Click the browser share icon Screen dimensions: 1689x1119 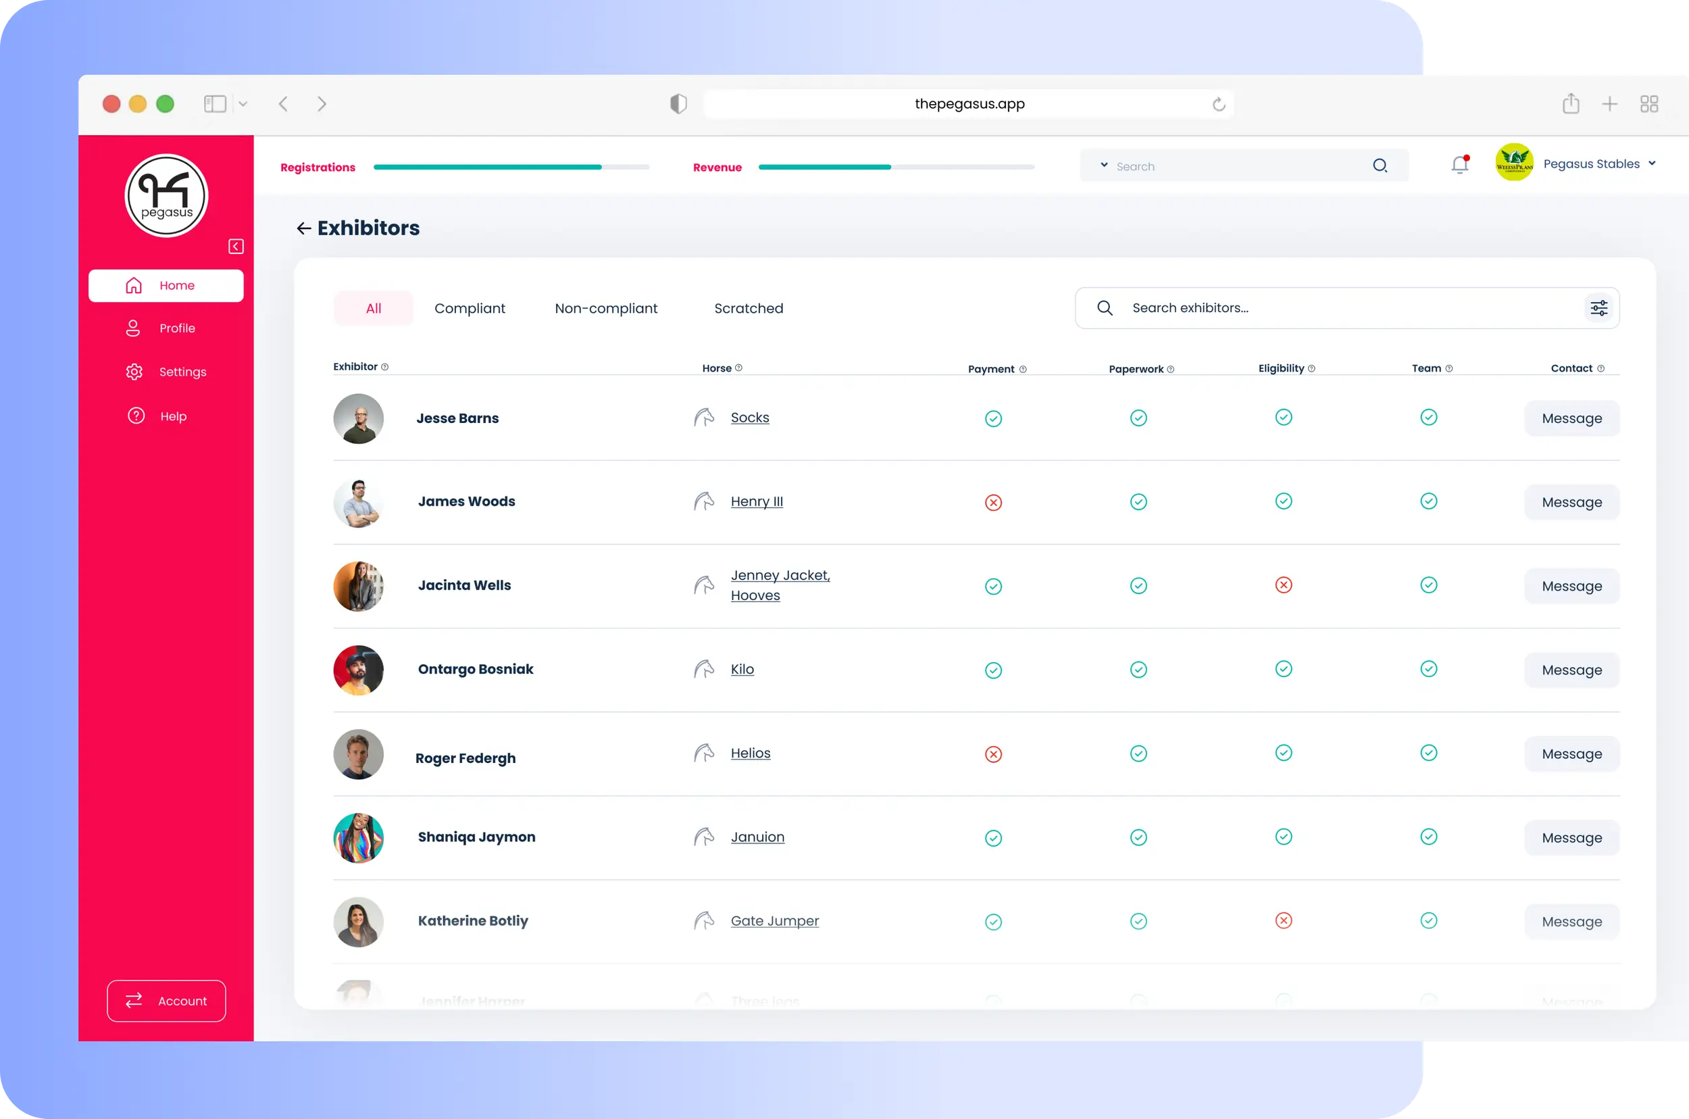click(1571, 103)
